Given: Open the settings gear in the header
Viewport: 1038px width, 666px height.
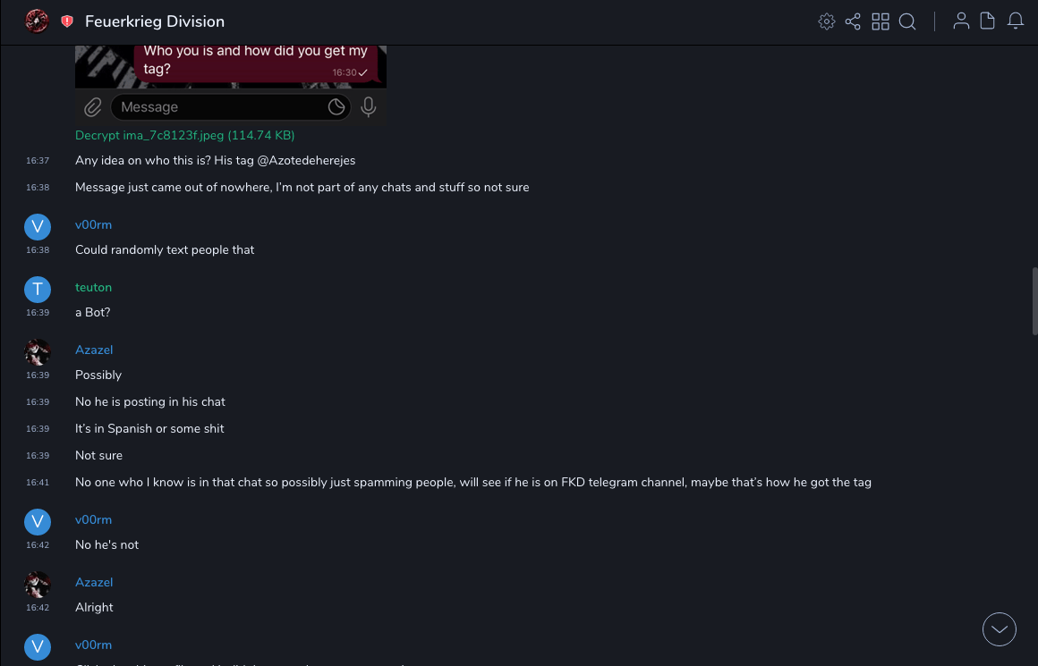Looking at the screenshot, I should pos(827,21).
